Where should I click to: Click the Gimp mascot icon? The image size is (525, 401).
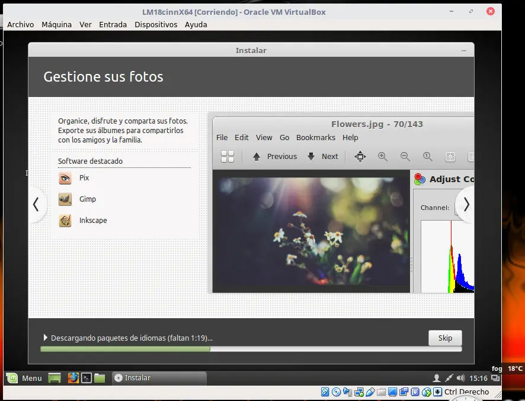(65, 199)
